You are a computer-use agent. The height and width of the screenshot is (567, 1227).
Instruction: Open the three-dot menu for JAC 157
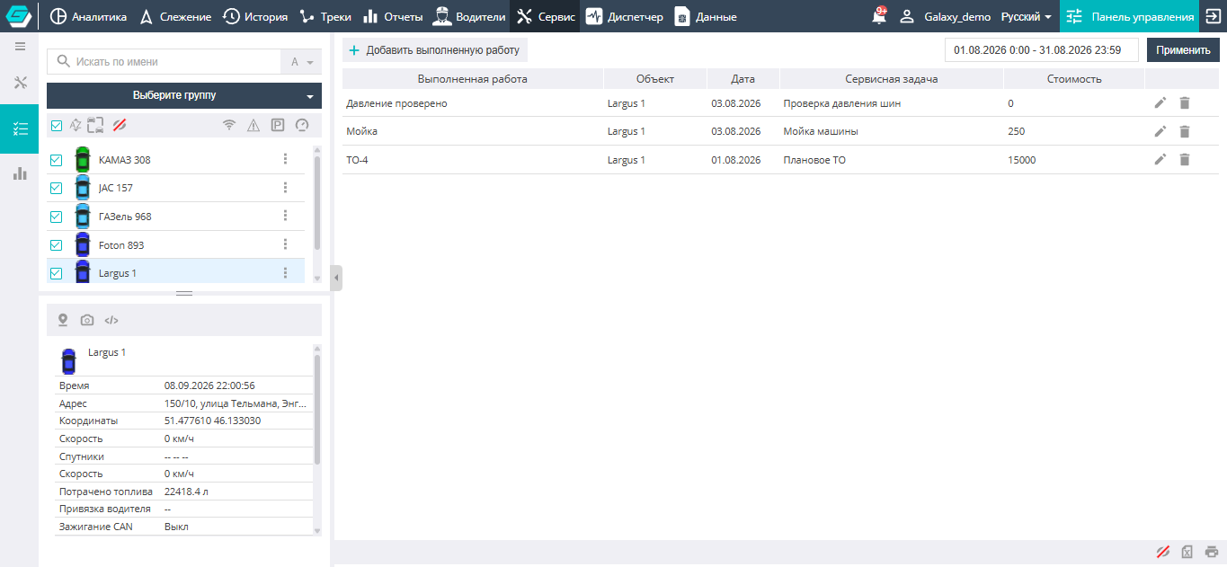(x=285, y=188)
